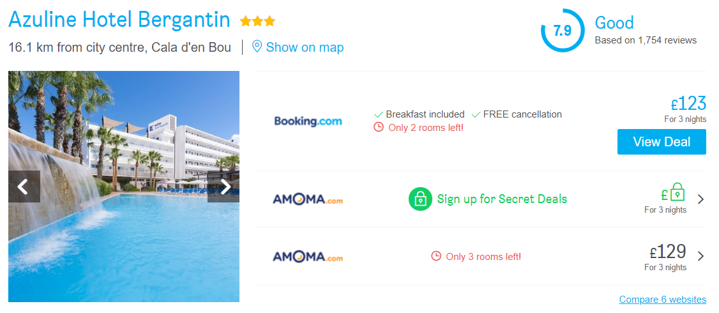
Task: Show next hotel photo arrow
Action: pos(225,187)
